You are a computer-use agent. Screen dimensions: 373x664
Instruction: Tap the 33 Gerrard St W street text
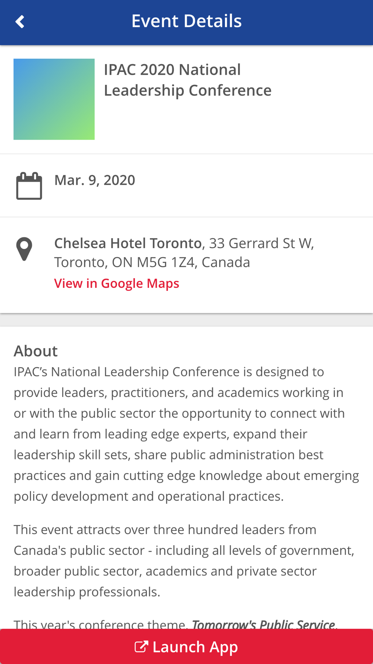coord(261,243)
